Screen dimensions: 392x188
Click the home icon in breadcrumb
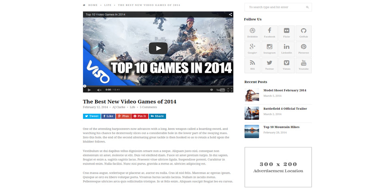pos(84,5)
